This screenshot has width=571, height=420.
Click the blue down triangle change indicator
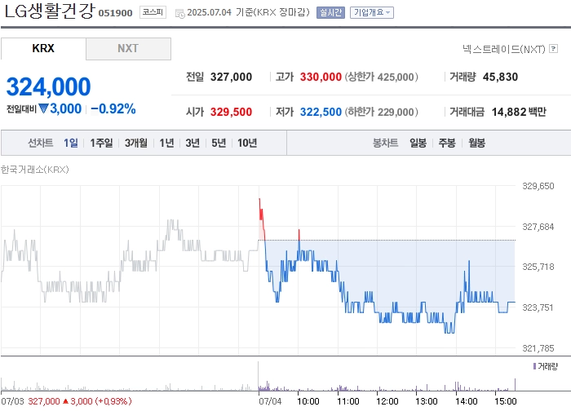(x=43, y=108)
